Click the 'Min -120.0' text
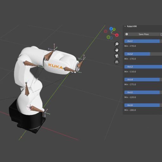Image resolution: width=162 pixels, height=162 pixels. pos(130,97)
